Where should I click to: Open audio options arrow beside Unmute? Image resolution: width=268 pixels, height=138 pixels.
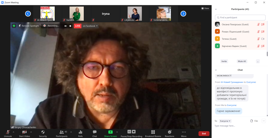tap(14, 132)
